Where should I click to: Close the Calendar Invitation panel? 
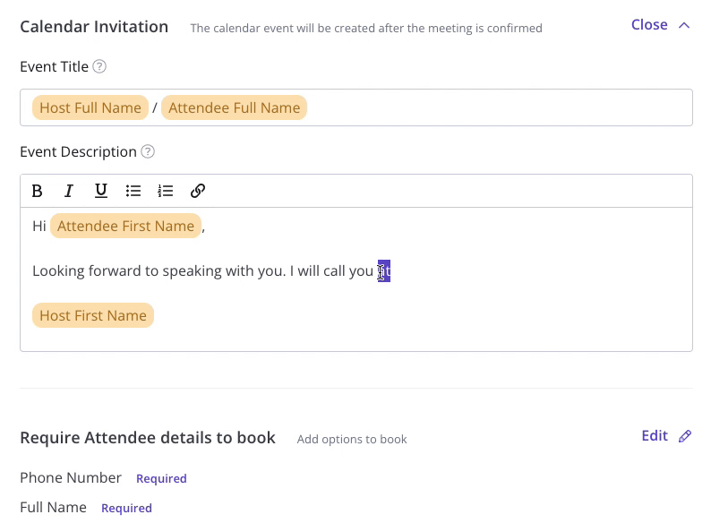649,25
